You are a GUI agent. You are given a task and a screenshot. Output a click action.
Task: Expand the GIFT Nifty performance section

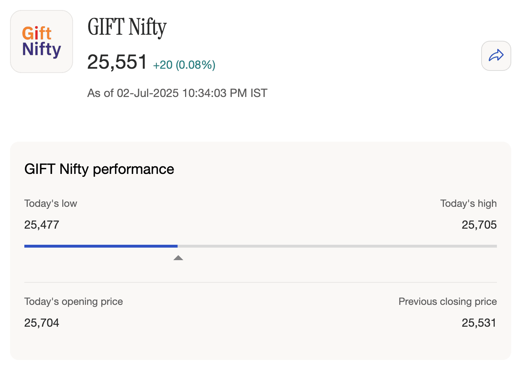pos(99,169)
